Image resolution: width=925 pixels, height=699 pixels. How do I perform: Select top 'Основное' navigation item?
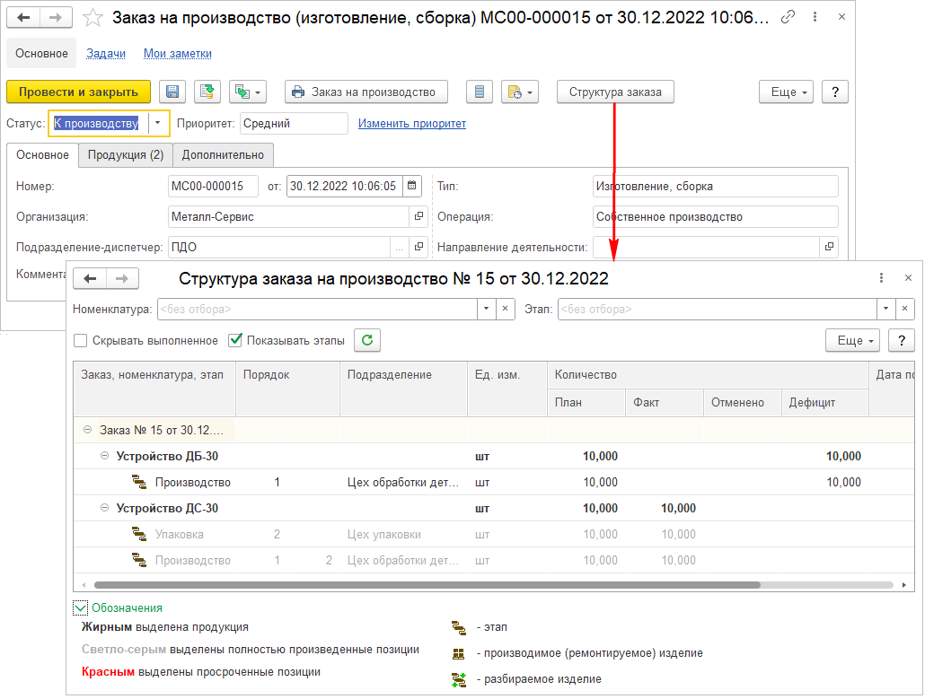(41, 54)
